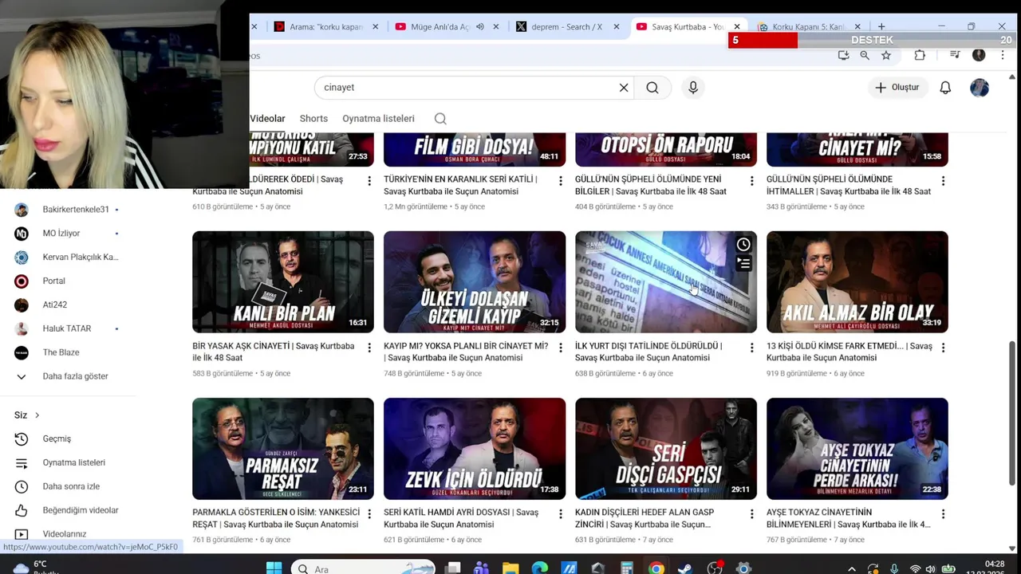Mute audio on Müge Anlı tab speaker icon
1021x574 pixels.
point(480,27)
